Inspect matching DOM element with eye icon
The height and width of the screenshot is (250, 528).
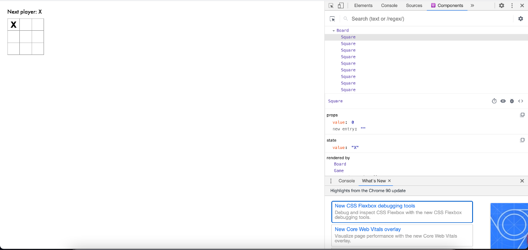pos(503,101)
